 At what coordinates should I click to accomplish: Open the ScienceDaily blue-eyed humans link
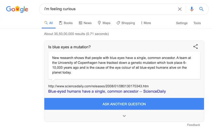107,91
